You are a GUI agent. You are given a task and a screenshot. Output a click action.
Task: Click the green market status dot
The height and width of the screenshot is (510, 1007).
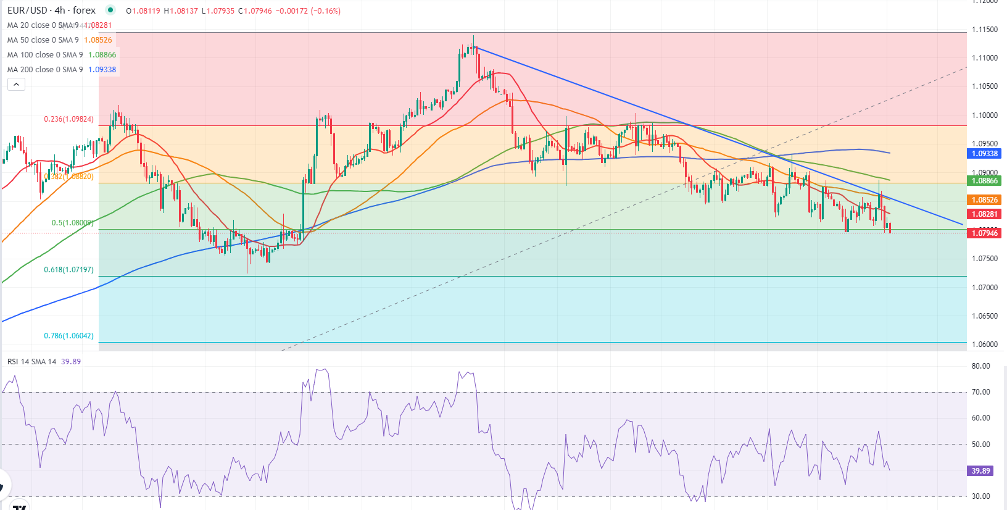110,10
